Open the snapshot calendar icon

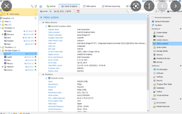pos(78,11)
